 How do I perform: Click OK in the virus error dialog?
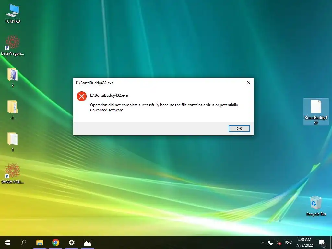pyautogui.click(x=239, y=128)
